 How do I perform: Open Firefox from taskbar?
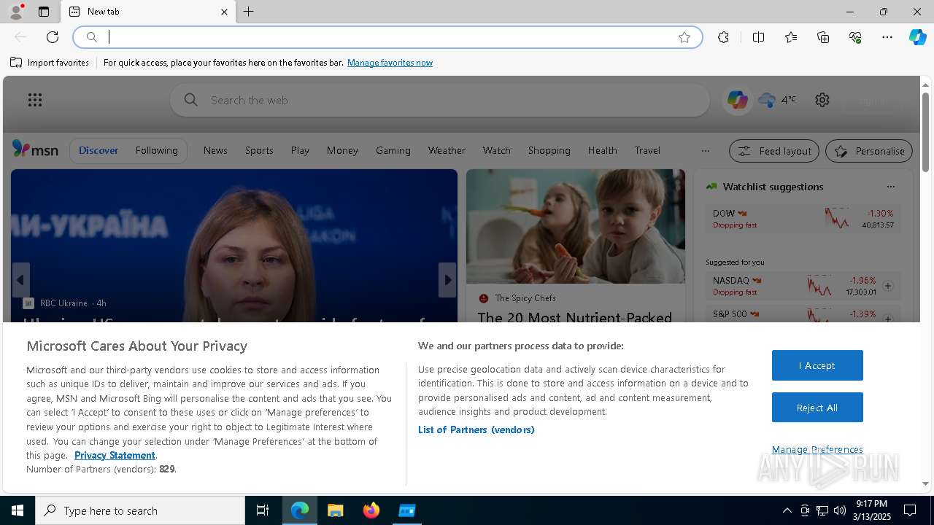pos(371,510)
